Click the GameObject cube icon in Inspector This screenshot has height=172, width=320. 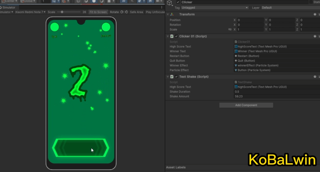(x=169, y=3)
